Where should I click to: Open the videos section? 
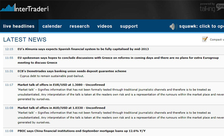pos(105,26)
